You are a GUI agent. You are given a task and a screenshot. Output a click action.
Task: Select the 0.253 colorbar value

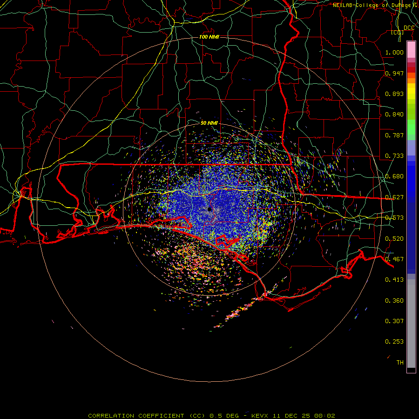(x=394, y=342)
